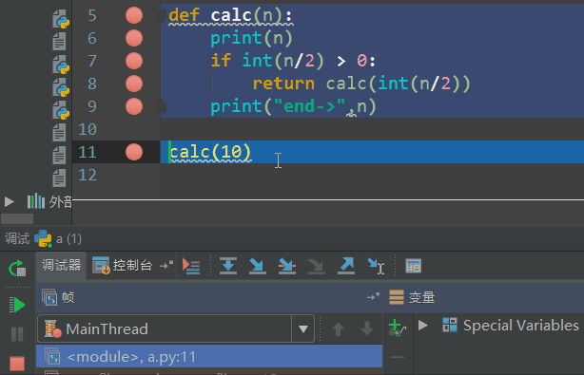The width and height of the screenshot is (584, 375).
Task: Resume program with green play button
Action: pos(17,305)
